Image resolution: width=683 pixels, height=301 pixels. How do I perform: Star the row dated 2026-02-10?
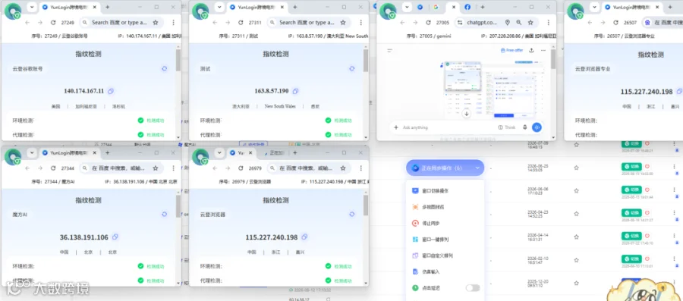[x=576, y=260]
